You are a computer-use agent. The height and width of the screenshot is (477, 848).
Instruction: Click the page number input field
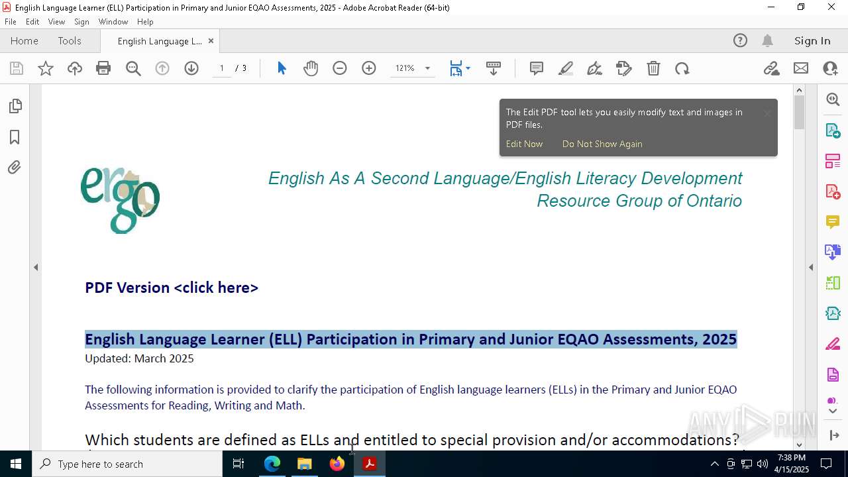[x=222, y=68]
